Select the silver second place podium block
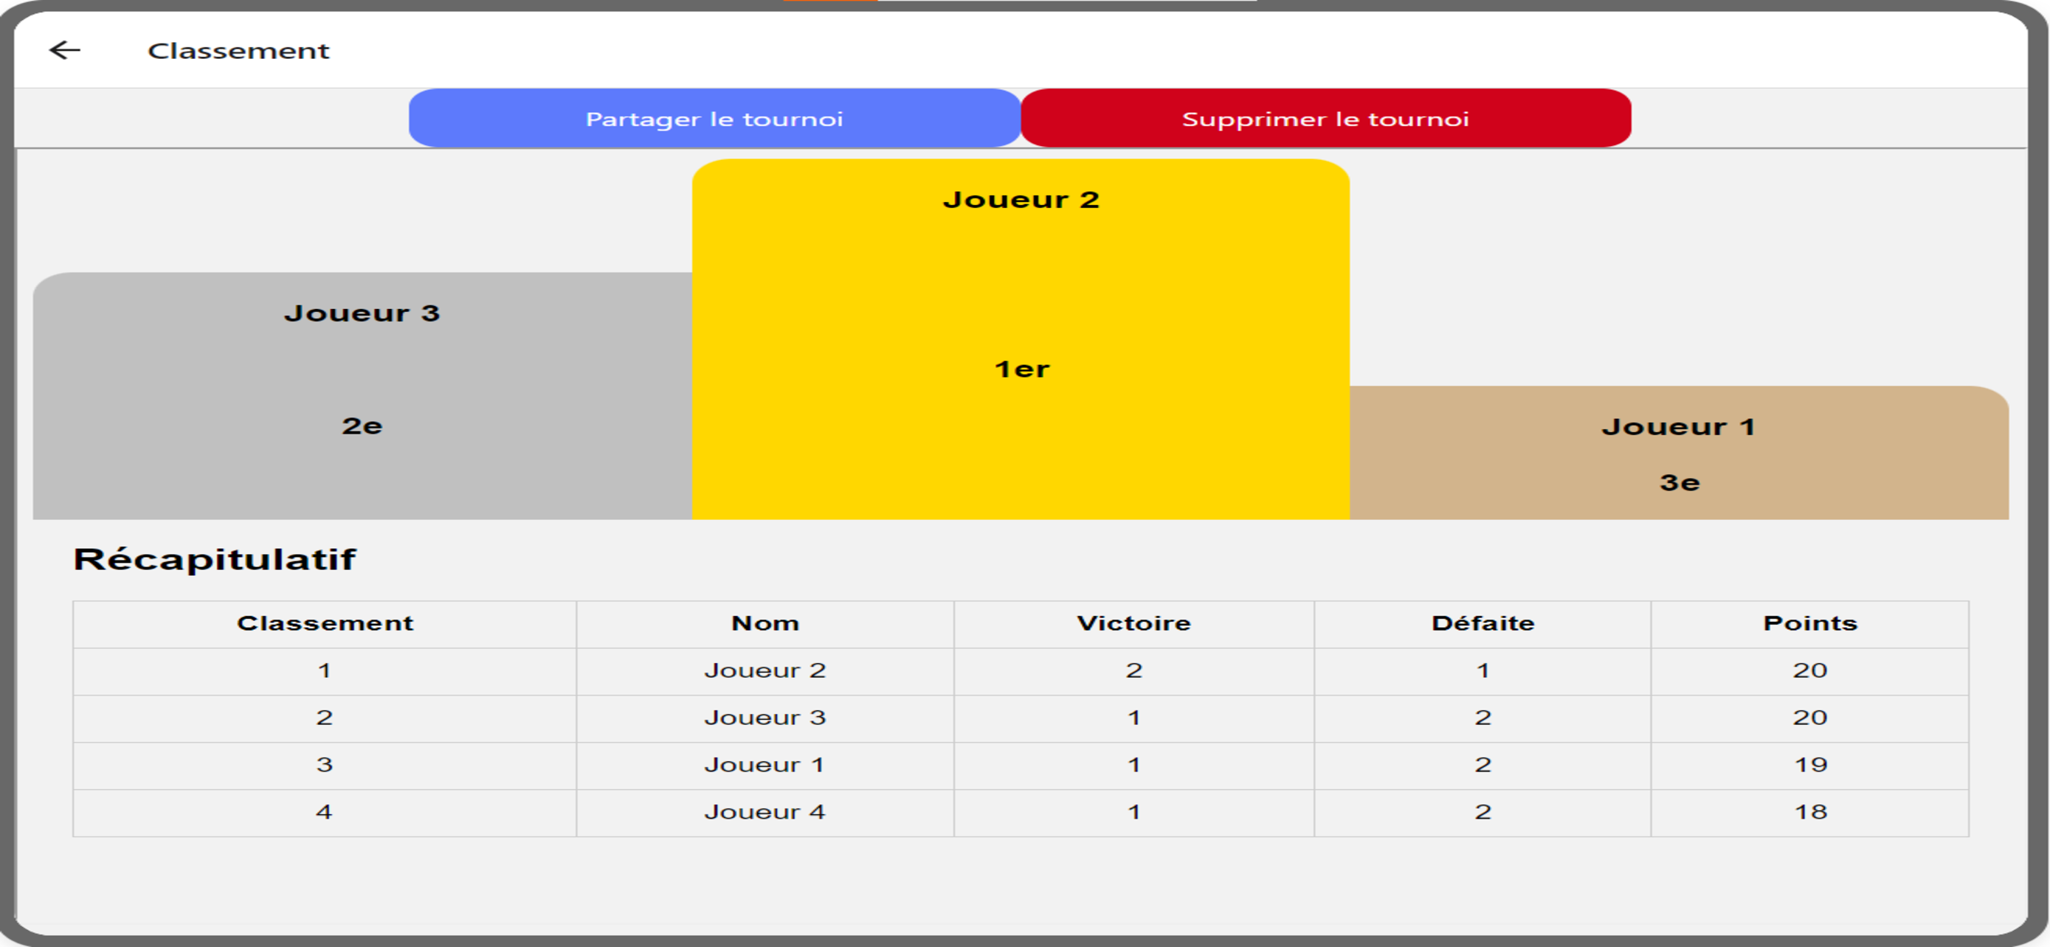Screen dimensions: 2050x947 (x=362, y=396)
